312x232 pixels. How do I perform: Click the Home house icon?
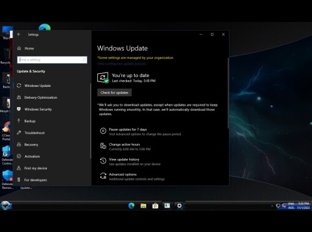click(19, 48)
